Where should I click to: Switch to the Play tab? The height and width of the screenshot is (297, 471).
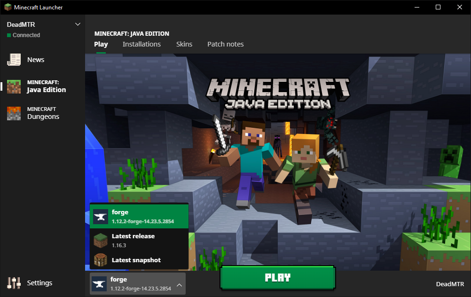[x=101, y=44]
